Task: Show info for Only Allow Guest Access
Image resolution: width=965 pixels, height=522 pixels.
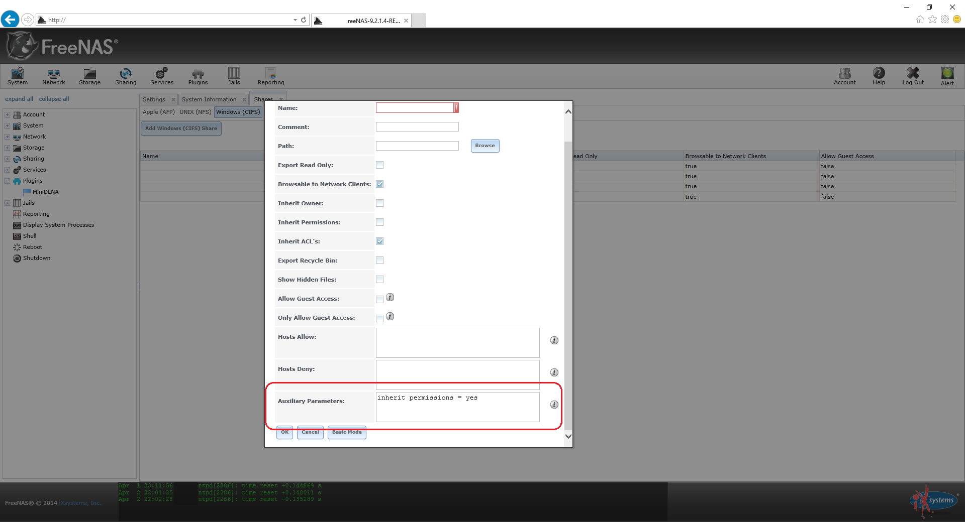Action: click(390, 316)
